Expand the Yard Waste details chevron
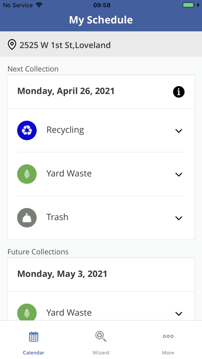This screenshot has width=202, height=359. [179, 174]
